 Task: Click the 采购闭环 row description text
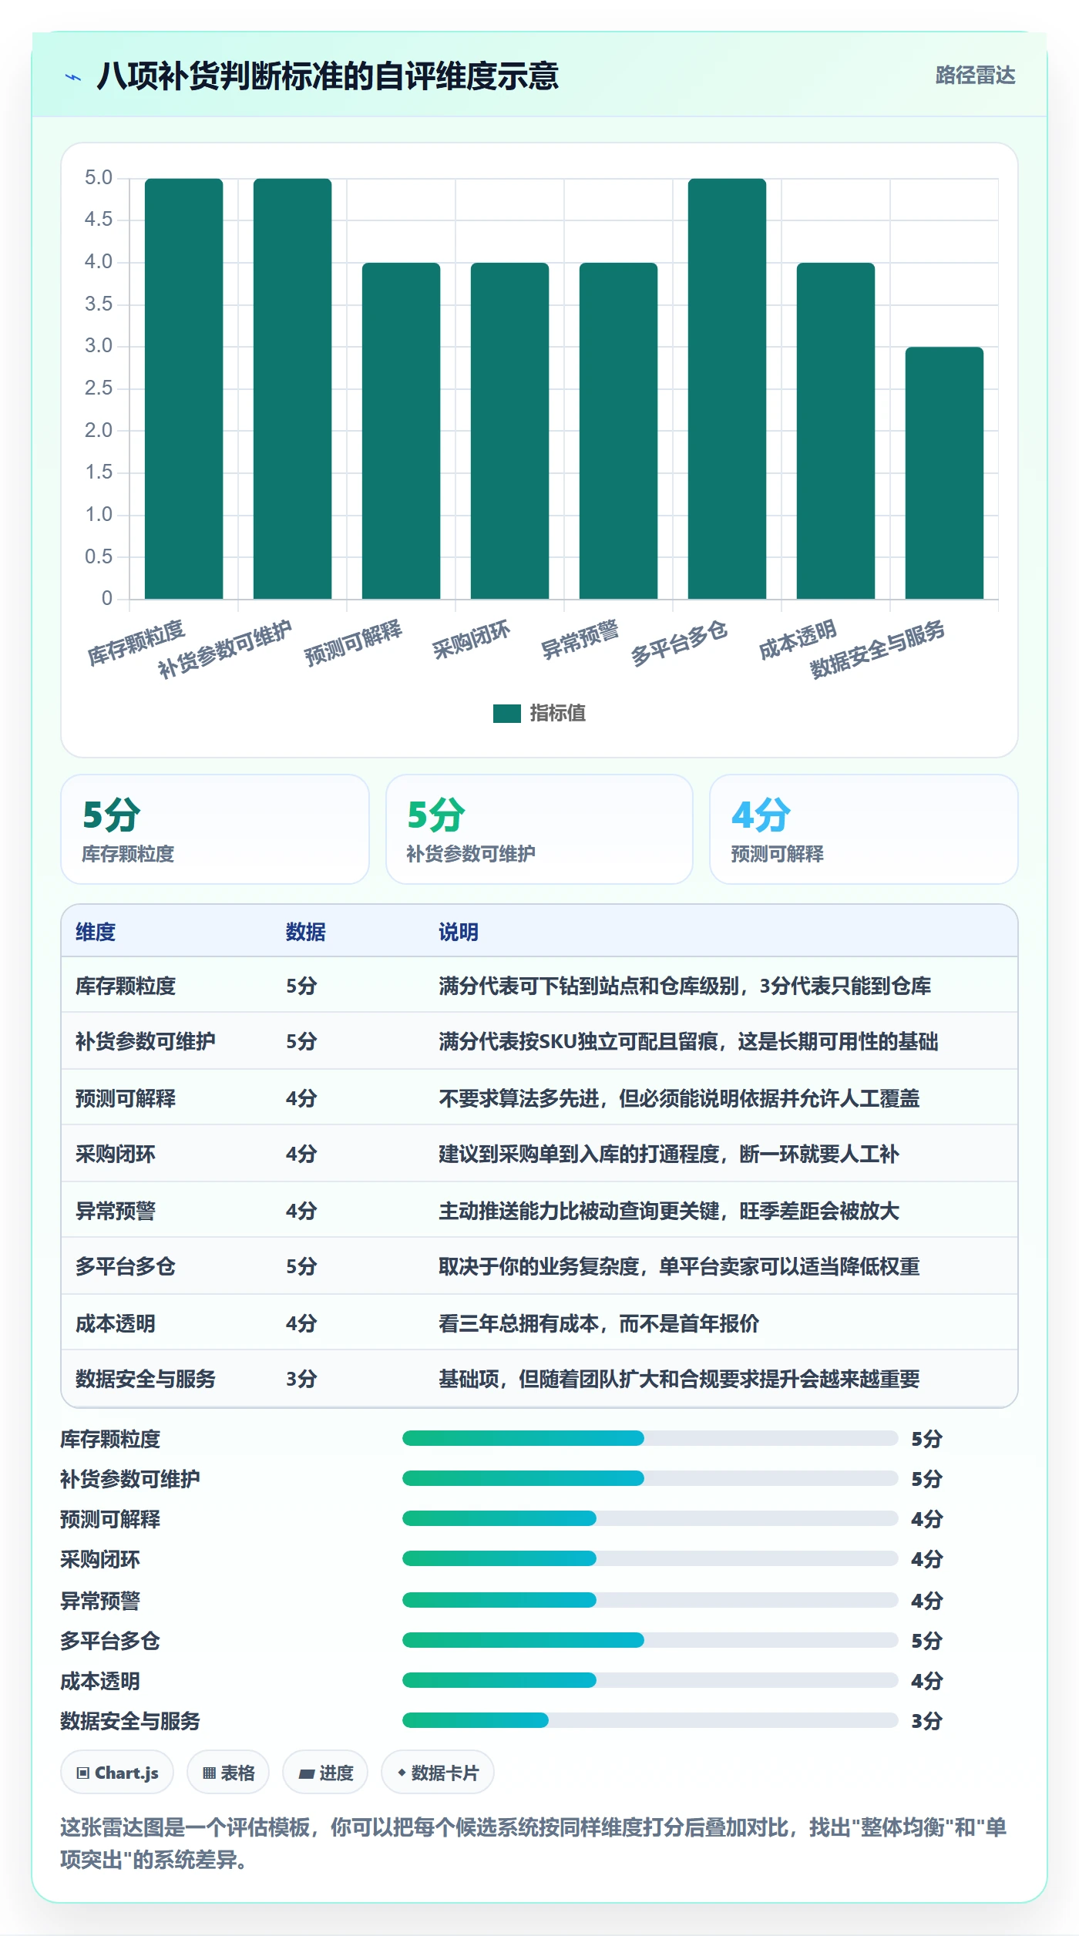click(669, 1154)
